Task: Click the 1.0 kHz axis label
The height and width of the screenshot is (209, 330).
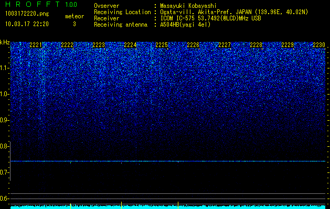Action: coord(5,94)
